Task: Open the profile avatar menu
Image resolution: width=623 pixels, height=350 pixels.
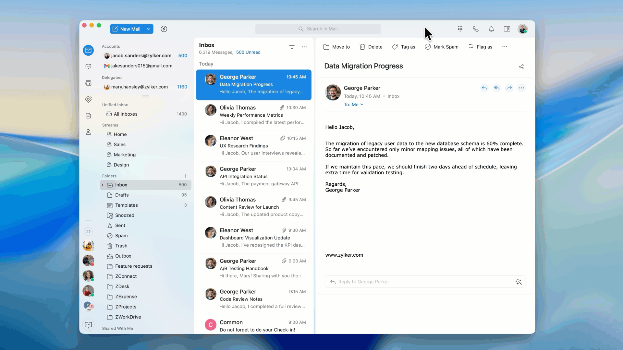Action: tap(522, 29)
